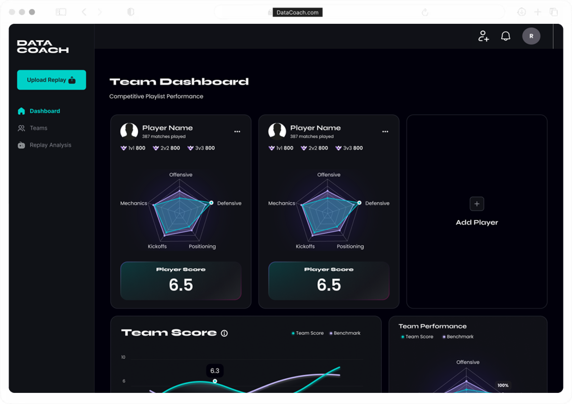Image resolution: width=572 pixels, height=404 pixels.
Task: Click Defensive data point on second radar chart
Action: coord(359,203)
